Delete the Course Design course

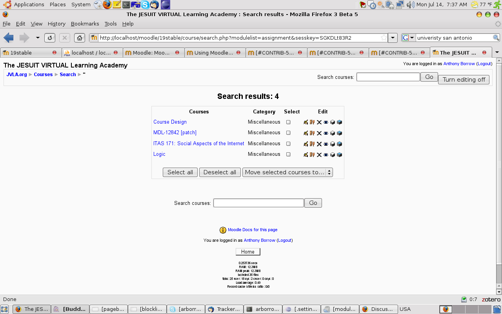tap(319, 122)
